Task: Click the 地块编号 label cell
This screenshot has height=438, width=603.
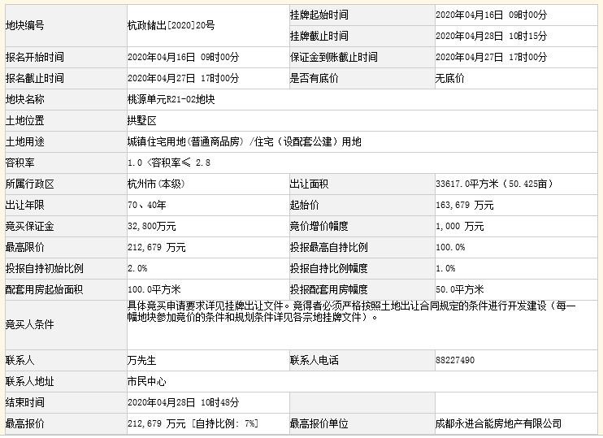Action: 66,26
